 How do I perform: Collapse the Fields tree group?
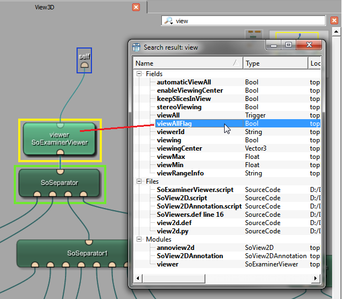pyautogui.click(x=140, y=74)
